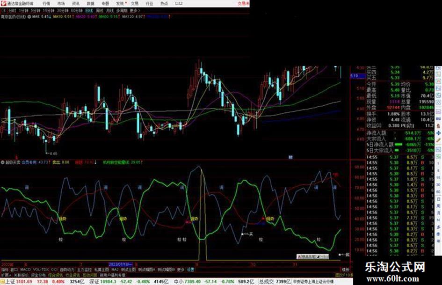Open the 数据 menu
The width and height of the screenshot is (442, 285).
click(x=90, y=4)
